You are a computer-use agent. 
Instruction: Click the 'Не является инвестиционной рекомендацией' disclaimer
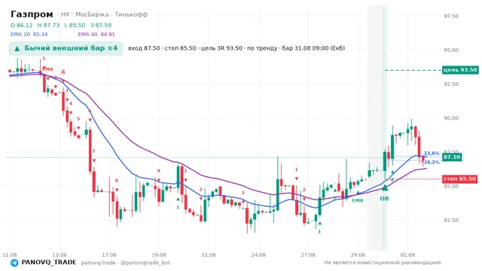[x=383, y=263]
